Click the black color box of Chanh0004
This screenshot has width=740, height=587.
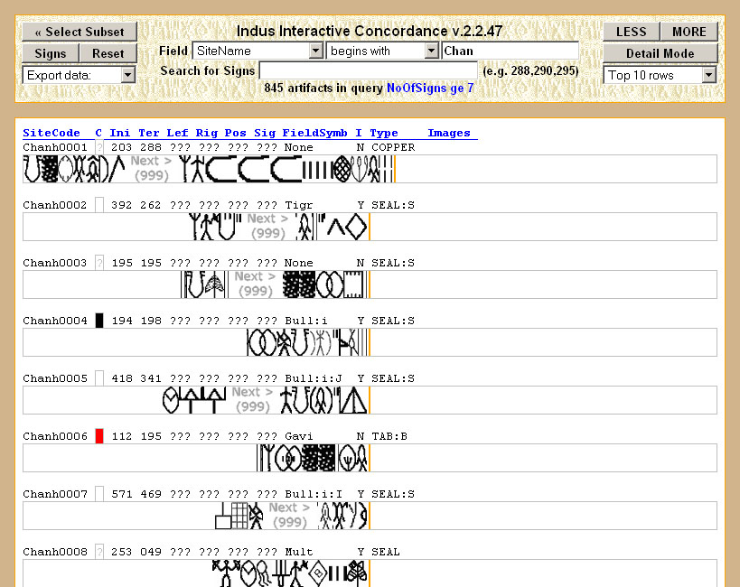(x=99, y=321)
